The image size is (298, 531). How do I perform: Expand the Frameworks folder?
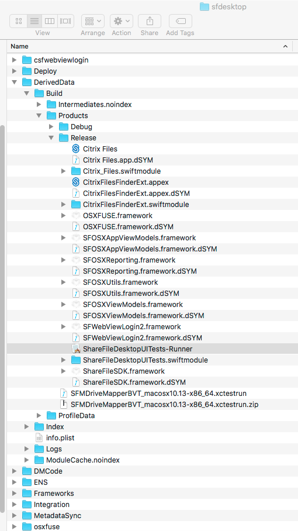tap(14, 494)
